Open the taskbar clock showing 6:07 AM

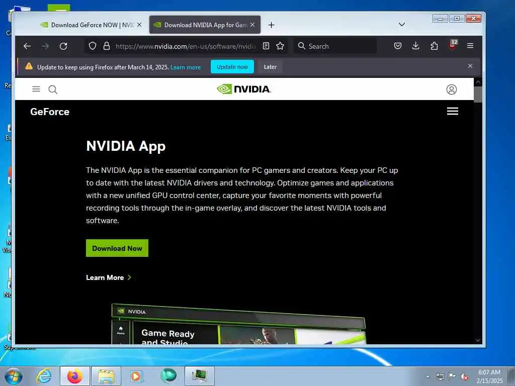pyautogui.click(x=489, y=376)
